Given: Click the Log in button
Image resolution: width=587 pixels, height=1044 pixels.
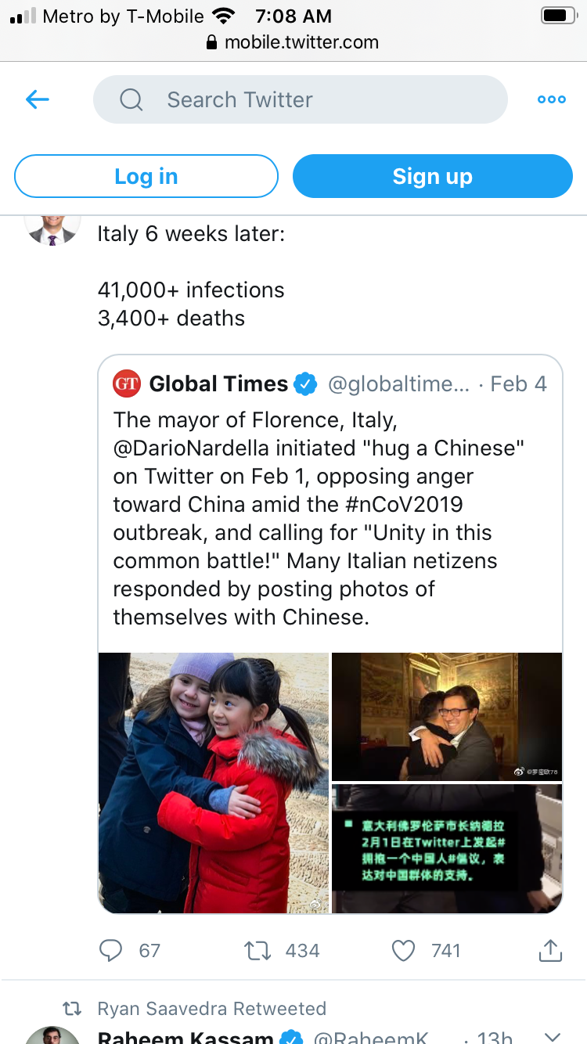Looking at the screenshot, I should pyautogui.click(x=146, y=176).
